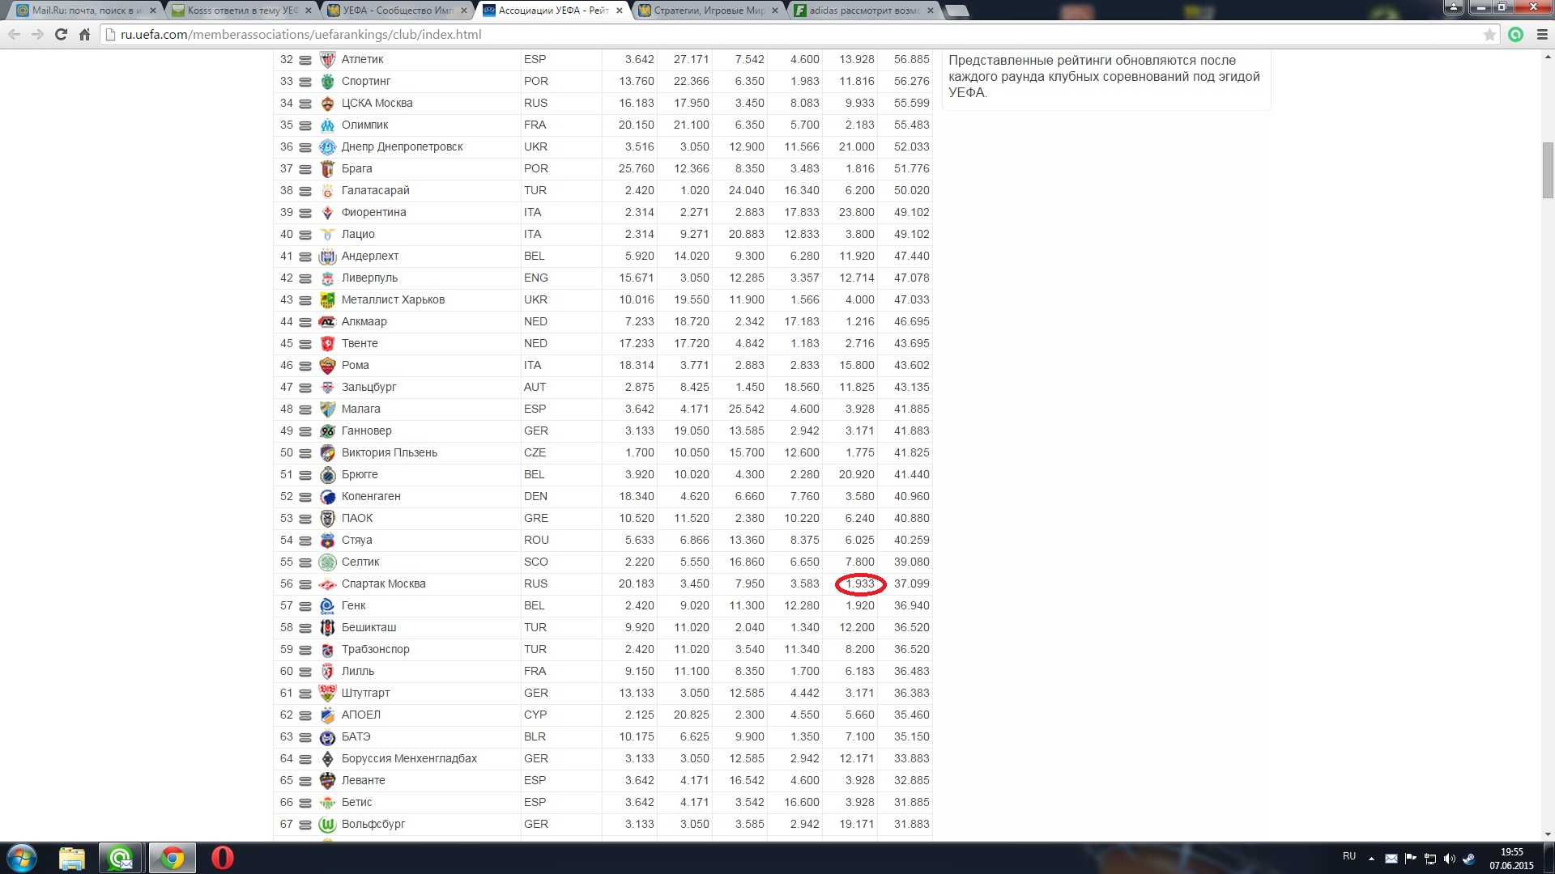Viewport: 1555px width, 874px height.
Task: Click position change indicator for Spartak row
Action: coord(305,584)
